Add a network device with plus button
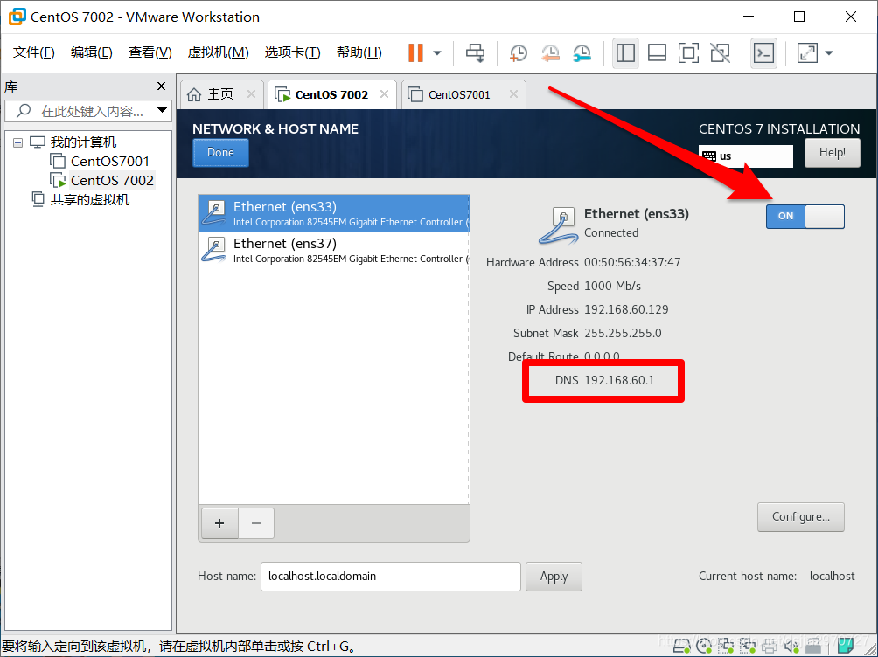 tap(219, 523)
